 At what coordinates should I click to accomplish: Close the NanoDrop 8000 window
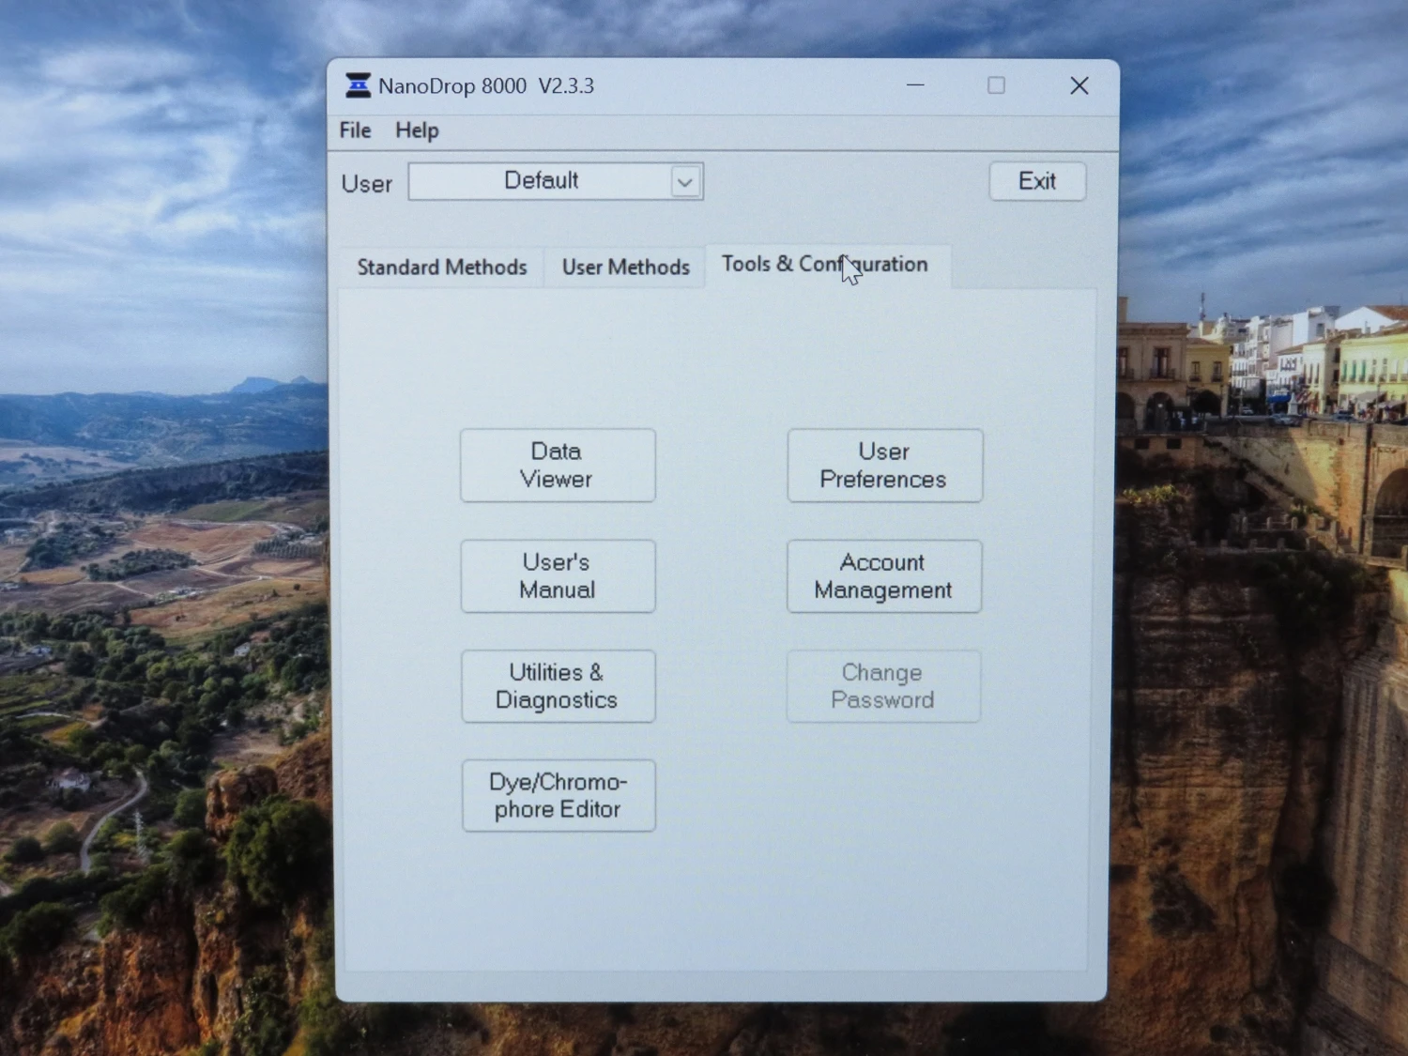point(1079,85)
